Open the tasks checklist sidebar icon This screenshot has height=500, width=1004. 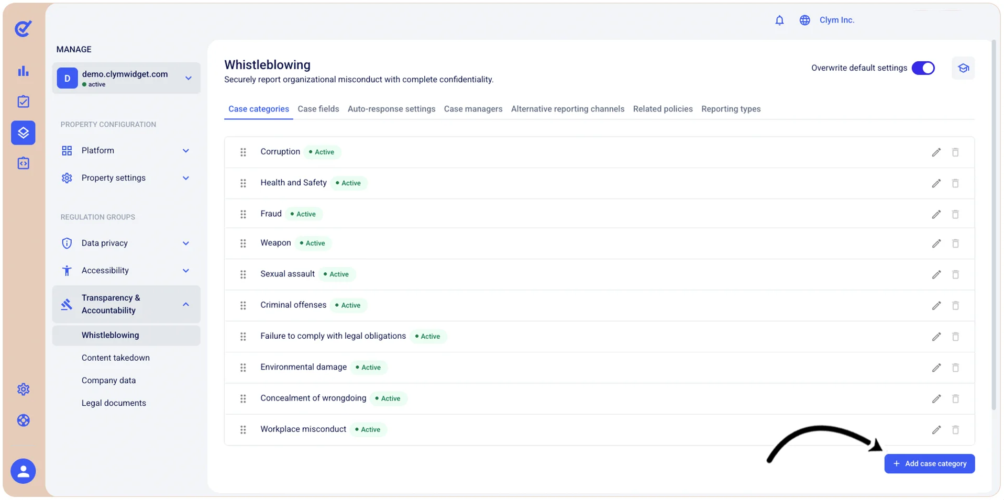tap(23, 102)
